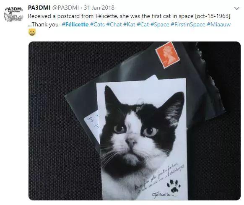Open the PA3DMI display name link

(x=39, y=8)
